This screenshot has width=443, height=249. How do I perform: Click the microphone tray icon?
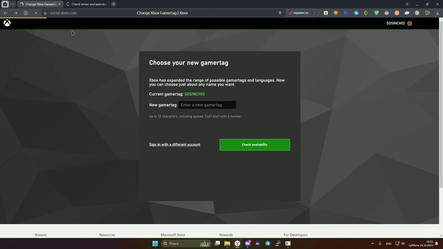[380, 243]
